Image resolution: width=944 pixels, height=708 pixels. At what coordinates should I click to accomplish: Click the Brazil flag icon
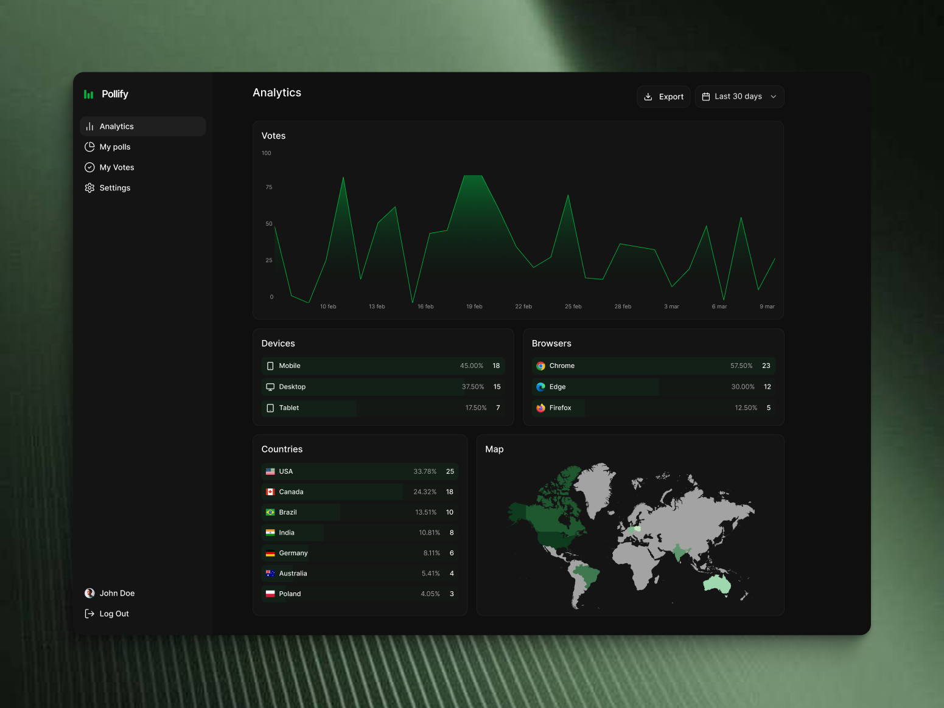[x=270, y=512]
